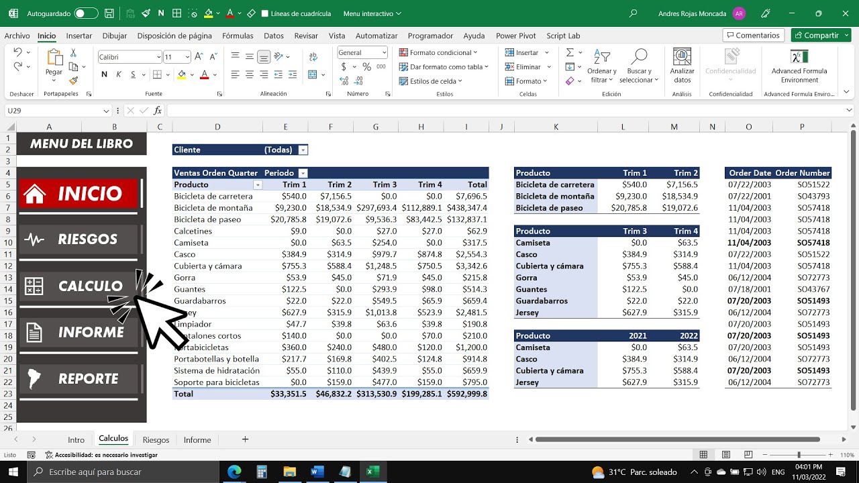
Task: Click the RIESGOS menu button
Action: (79, 239)
